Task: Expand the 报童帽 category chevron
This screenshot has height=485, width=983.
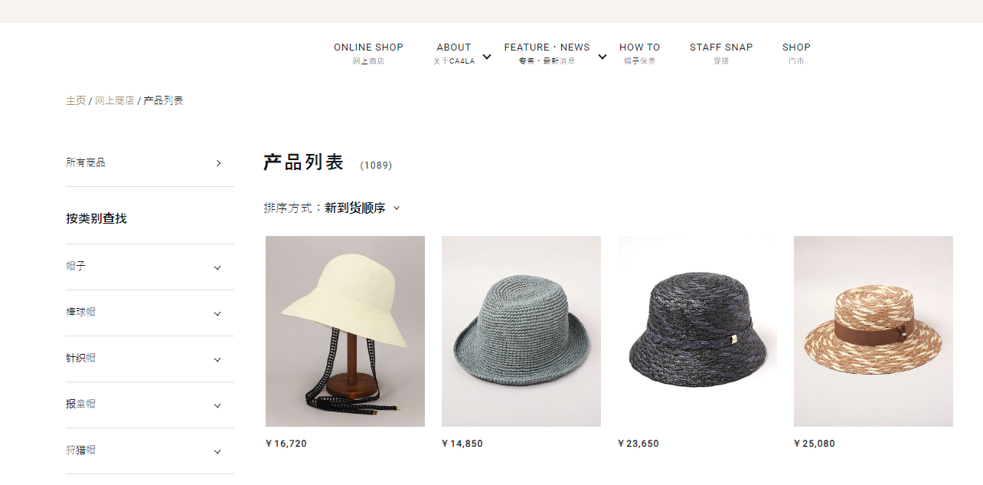Action: click(217, 406)
